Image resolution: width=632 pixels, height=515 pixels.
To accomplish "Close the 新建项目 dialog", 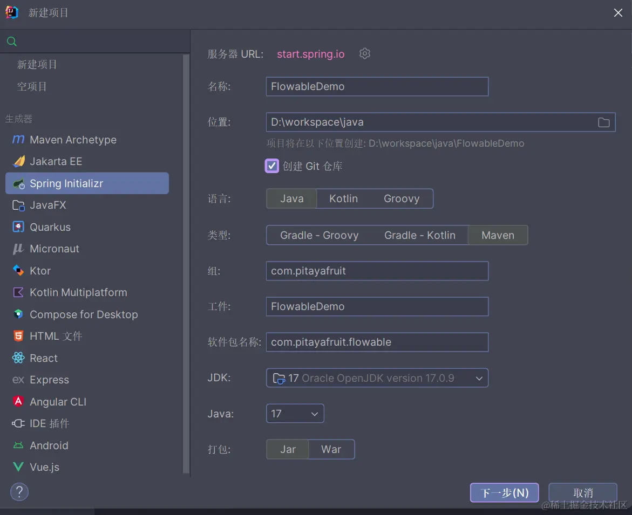I will click(x=618, y=13).
